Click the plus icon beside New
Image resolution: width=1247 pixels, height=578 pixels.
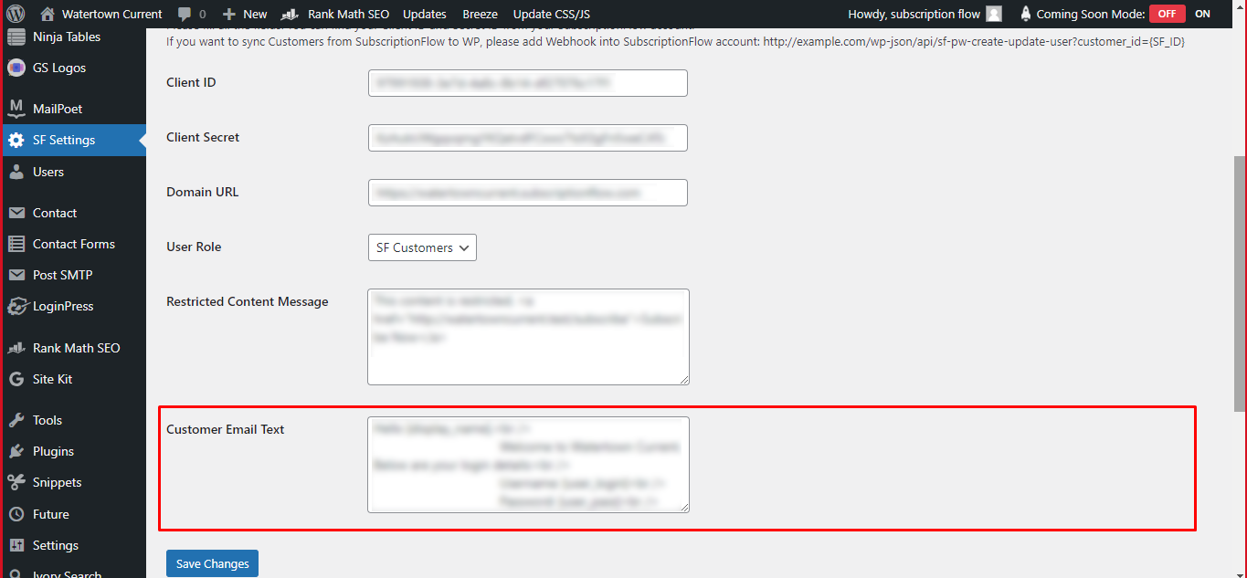[229, 15]
